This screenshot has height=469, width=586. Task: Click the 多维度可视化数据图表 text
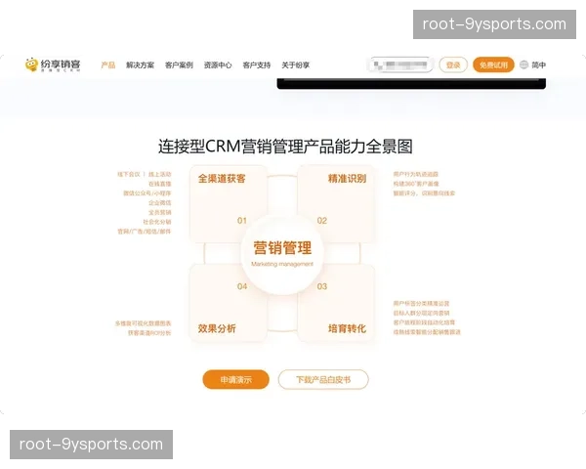(x=143, y=323)
